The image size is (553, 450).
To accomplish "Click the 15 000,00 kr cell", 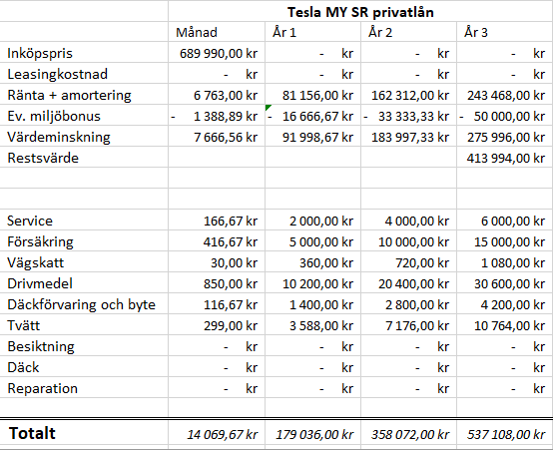I will pos(505,241).
